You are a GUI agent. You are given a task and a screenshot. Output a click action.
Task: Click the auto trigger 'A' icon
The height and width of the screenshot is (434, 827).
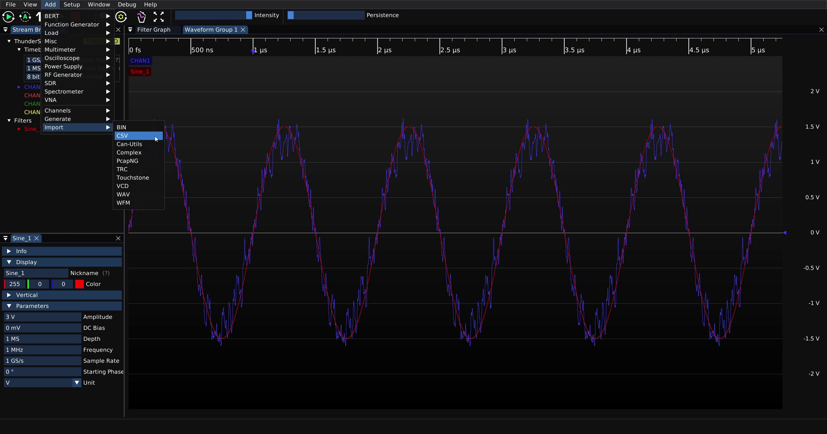(x=25, y=17)
